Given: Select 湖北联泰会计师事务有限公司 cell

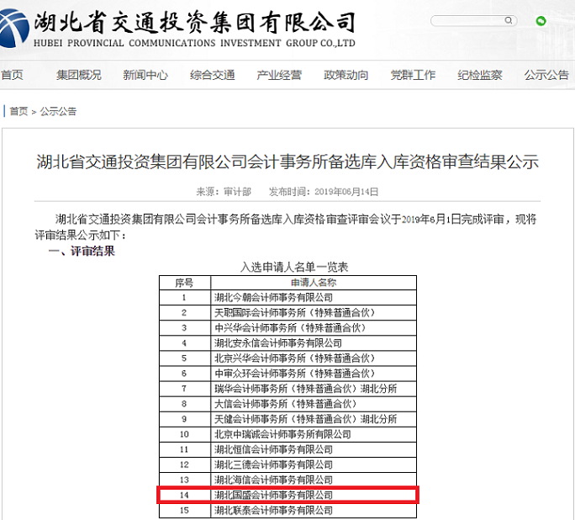Looking at the screenshot, I should (314, 511).
